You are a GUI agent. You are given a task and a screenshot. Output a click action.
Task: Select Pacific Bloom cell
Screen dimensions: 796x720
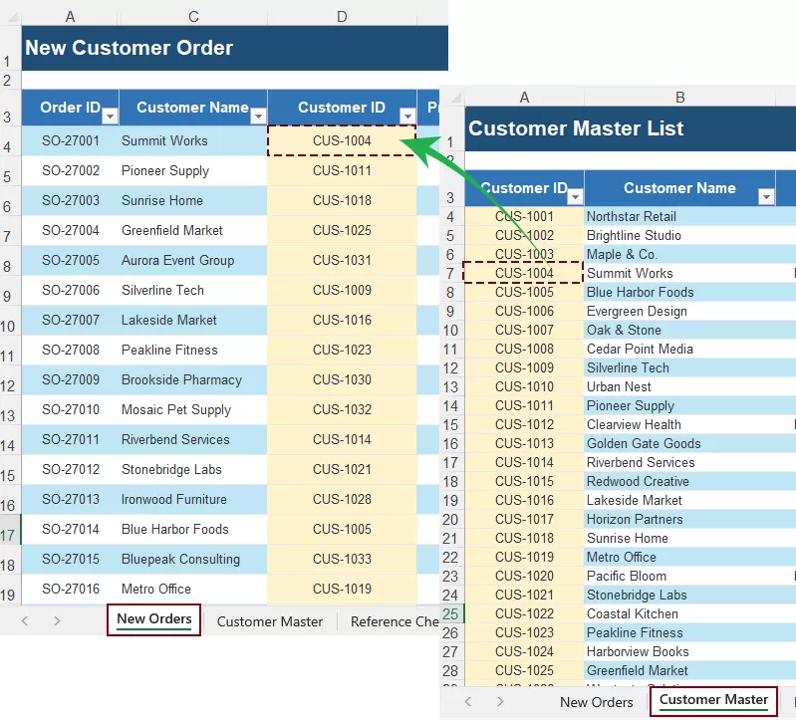(679, 576)
